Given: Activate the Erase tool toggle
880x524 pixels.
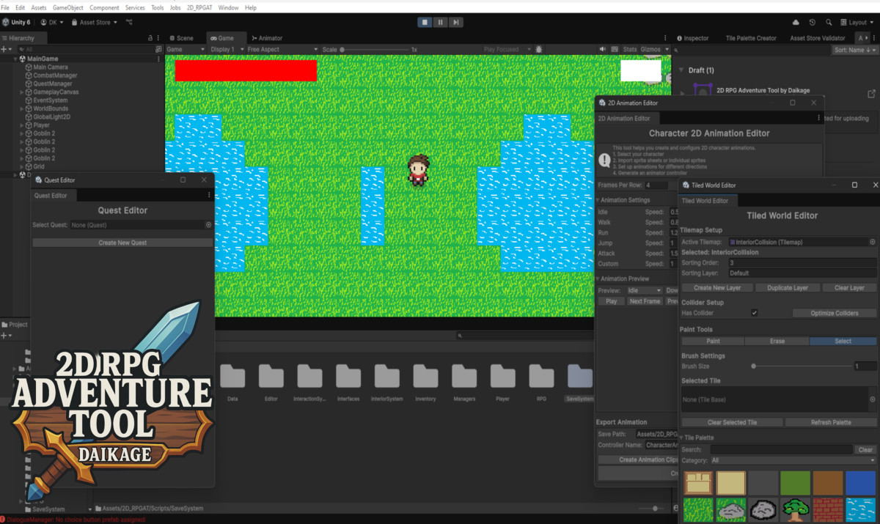Looking at the screenshot, I should click(x=777, y=341).
